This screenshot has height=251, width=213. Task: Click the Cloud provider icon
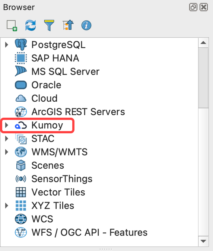pos(21,98)
